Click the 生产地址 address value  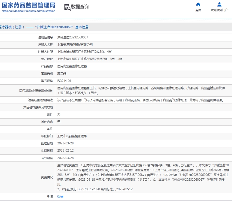pyautogui.click(x=90, y=59)
